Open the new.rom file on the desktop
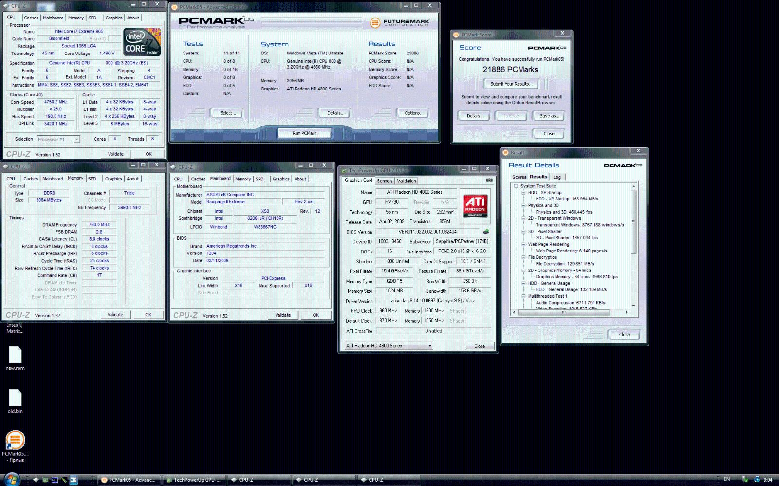779x486 pixels. pos(15,358)
